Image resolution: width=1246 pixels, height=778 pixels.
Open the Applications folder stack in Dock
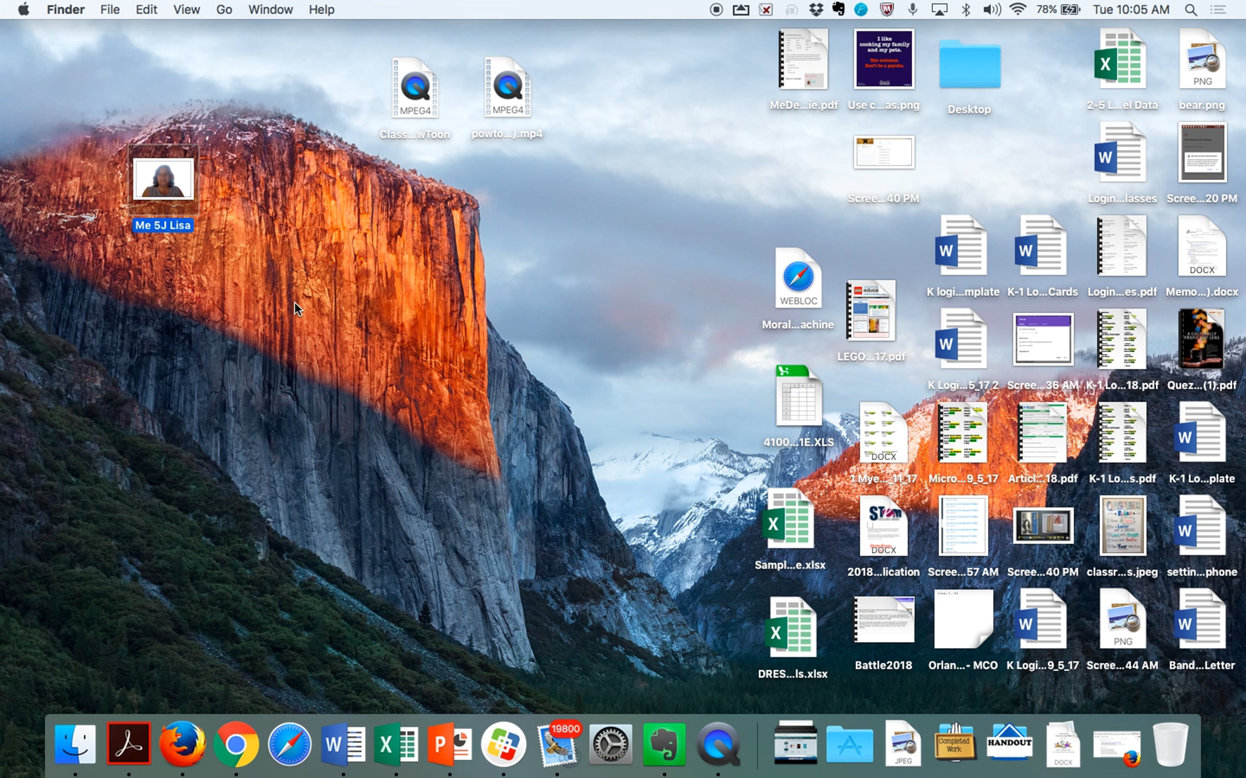click(x=849, y=744)
